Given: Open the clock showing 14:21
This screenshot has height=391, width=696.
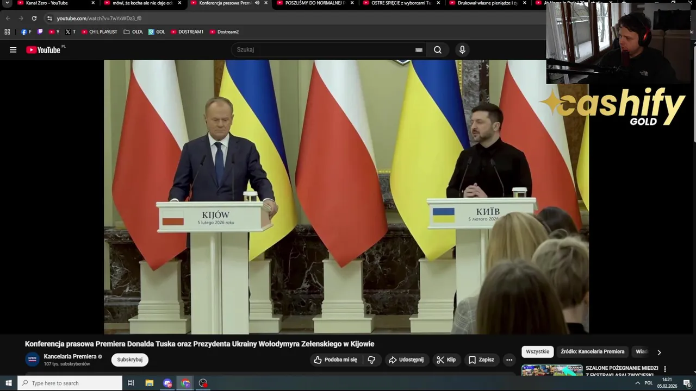Looking at the screenshot, I should [667, 383].
